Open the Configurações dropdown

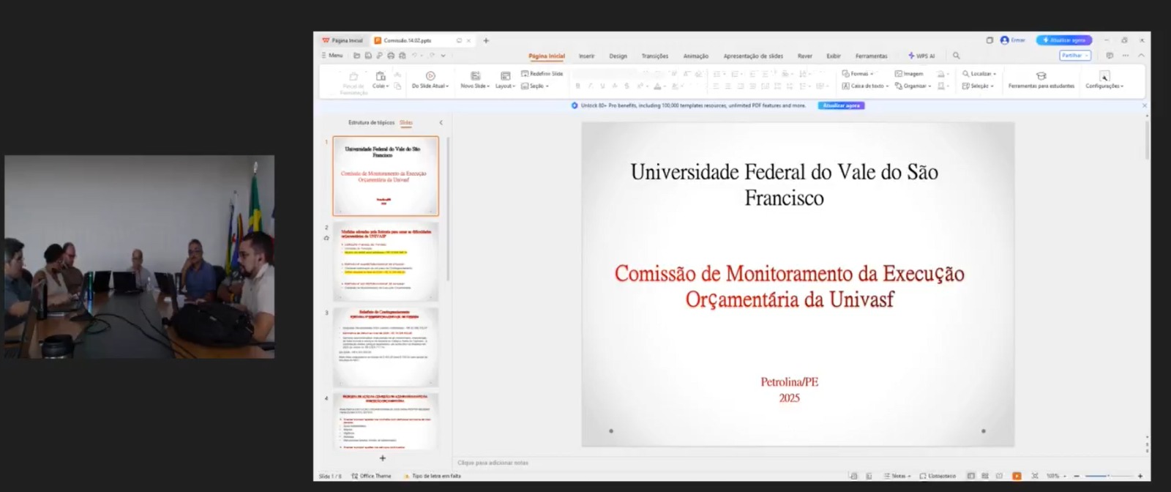(1104, 80)
